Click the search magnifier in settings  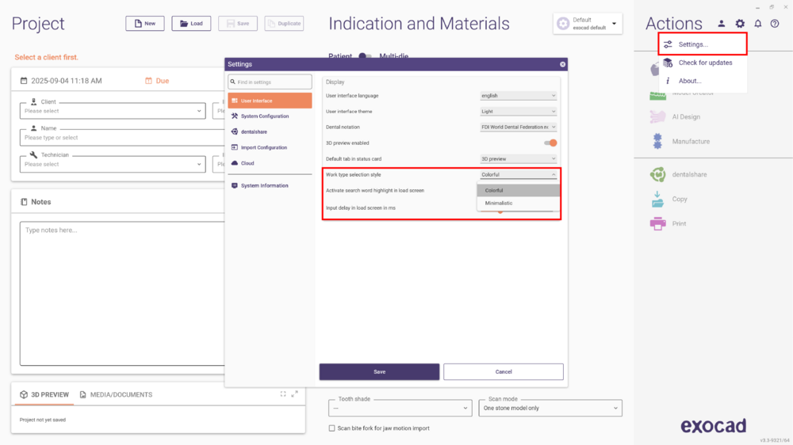coord(232,82)
